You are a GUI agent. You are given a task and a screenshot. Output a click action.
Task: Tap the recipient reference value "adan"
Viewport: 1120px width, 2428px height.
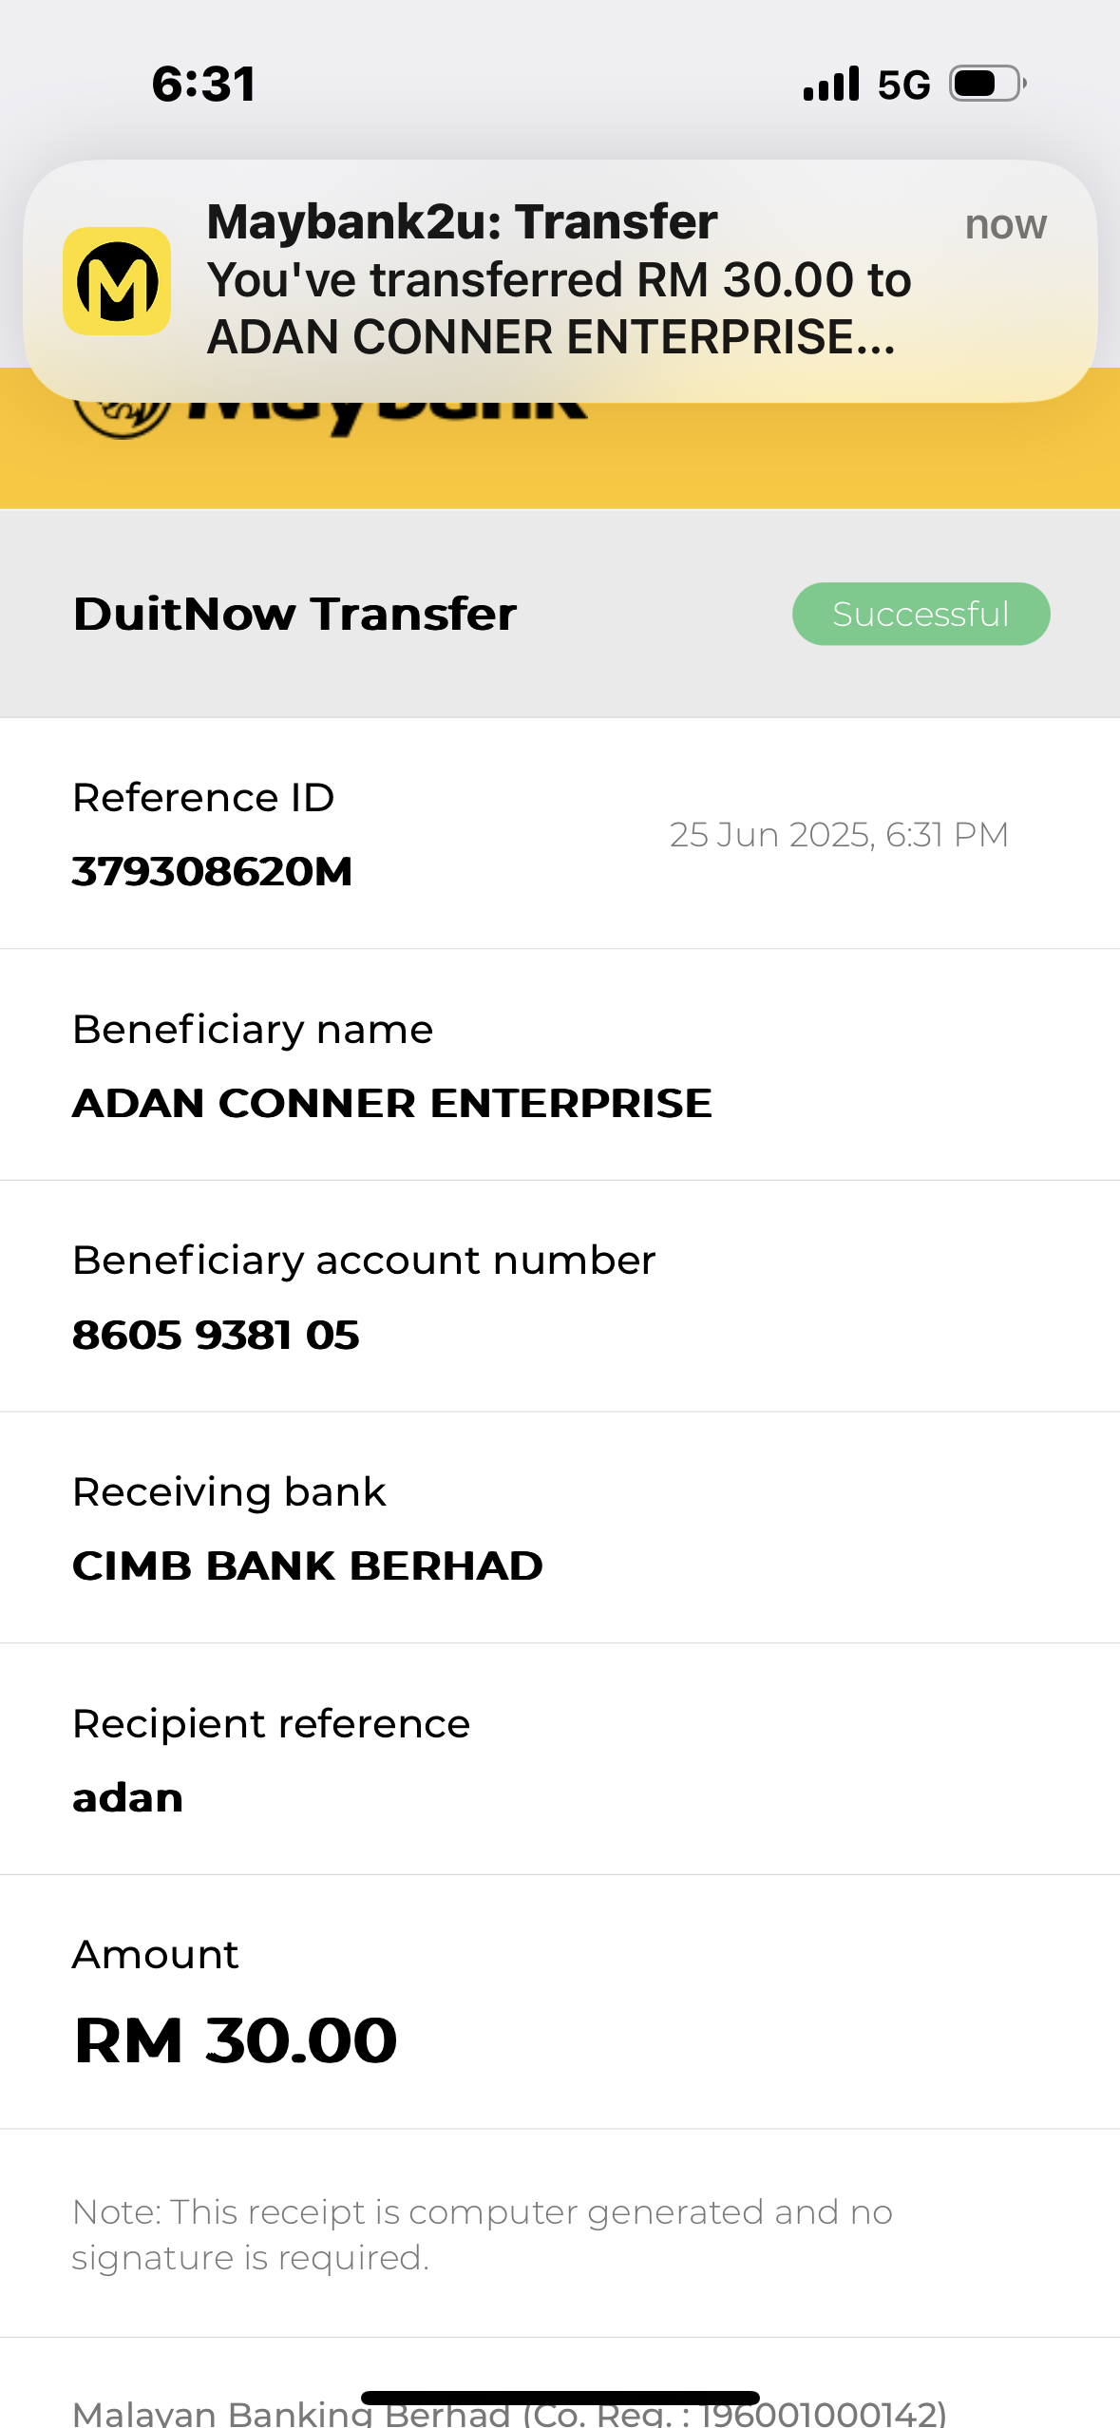pyautogui.click(x=127, y=1797)
